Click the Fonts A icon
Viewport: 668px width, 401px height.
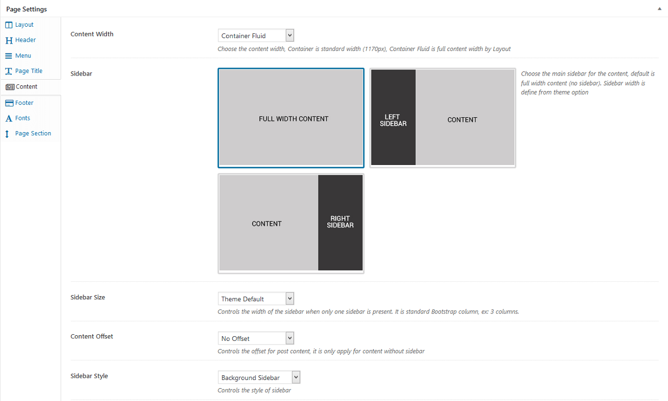coord(9,118)
